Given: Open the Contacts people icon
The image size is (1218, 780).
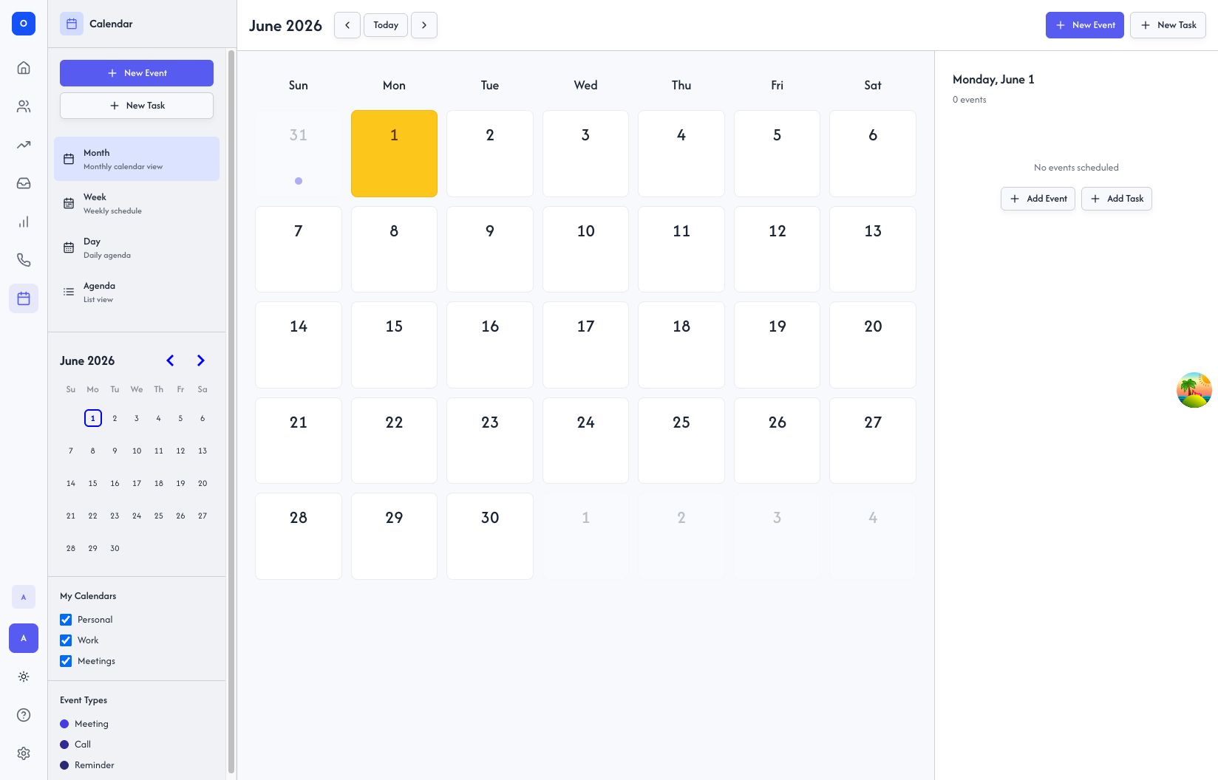Looking at the screenshot, I should tap(24, 106).
